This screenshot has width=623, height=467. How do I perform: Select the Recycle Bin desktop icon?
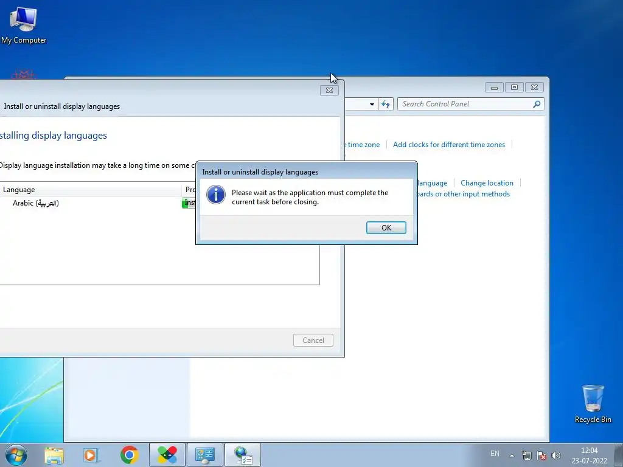coord(593,404)
